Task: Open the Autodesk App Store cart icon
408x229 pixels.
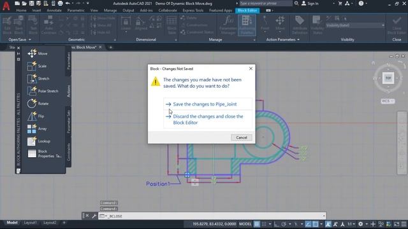Action: 340,3
